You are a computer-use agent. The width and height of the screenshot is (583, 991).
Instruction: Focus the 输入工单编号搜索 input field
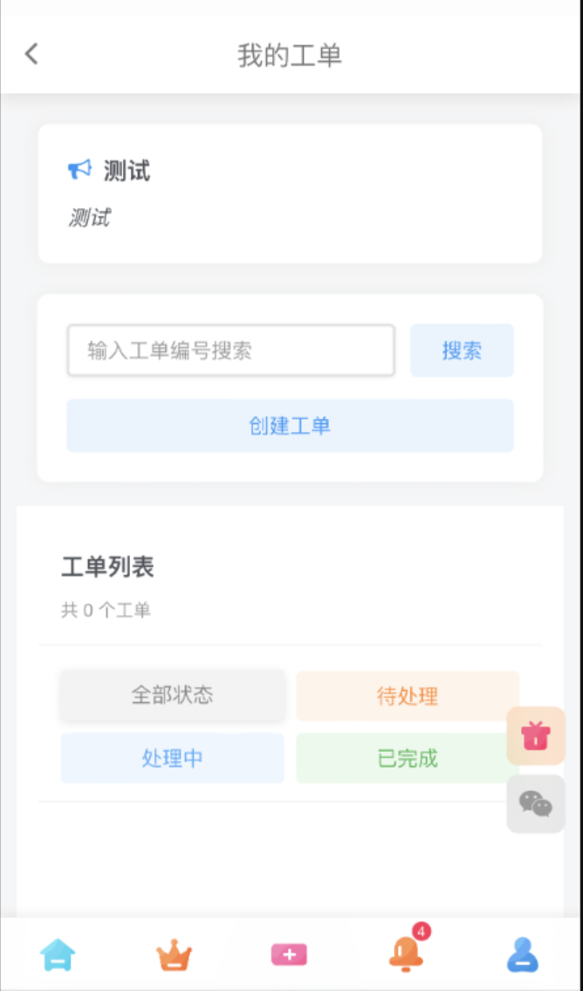click(231, 351)
